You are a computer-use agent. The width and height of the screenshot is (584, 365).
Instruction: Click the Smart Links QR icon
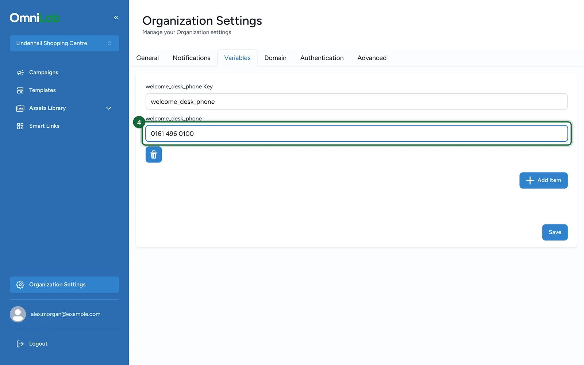pyautogui.click(x=20, y=126)
